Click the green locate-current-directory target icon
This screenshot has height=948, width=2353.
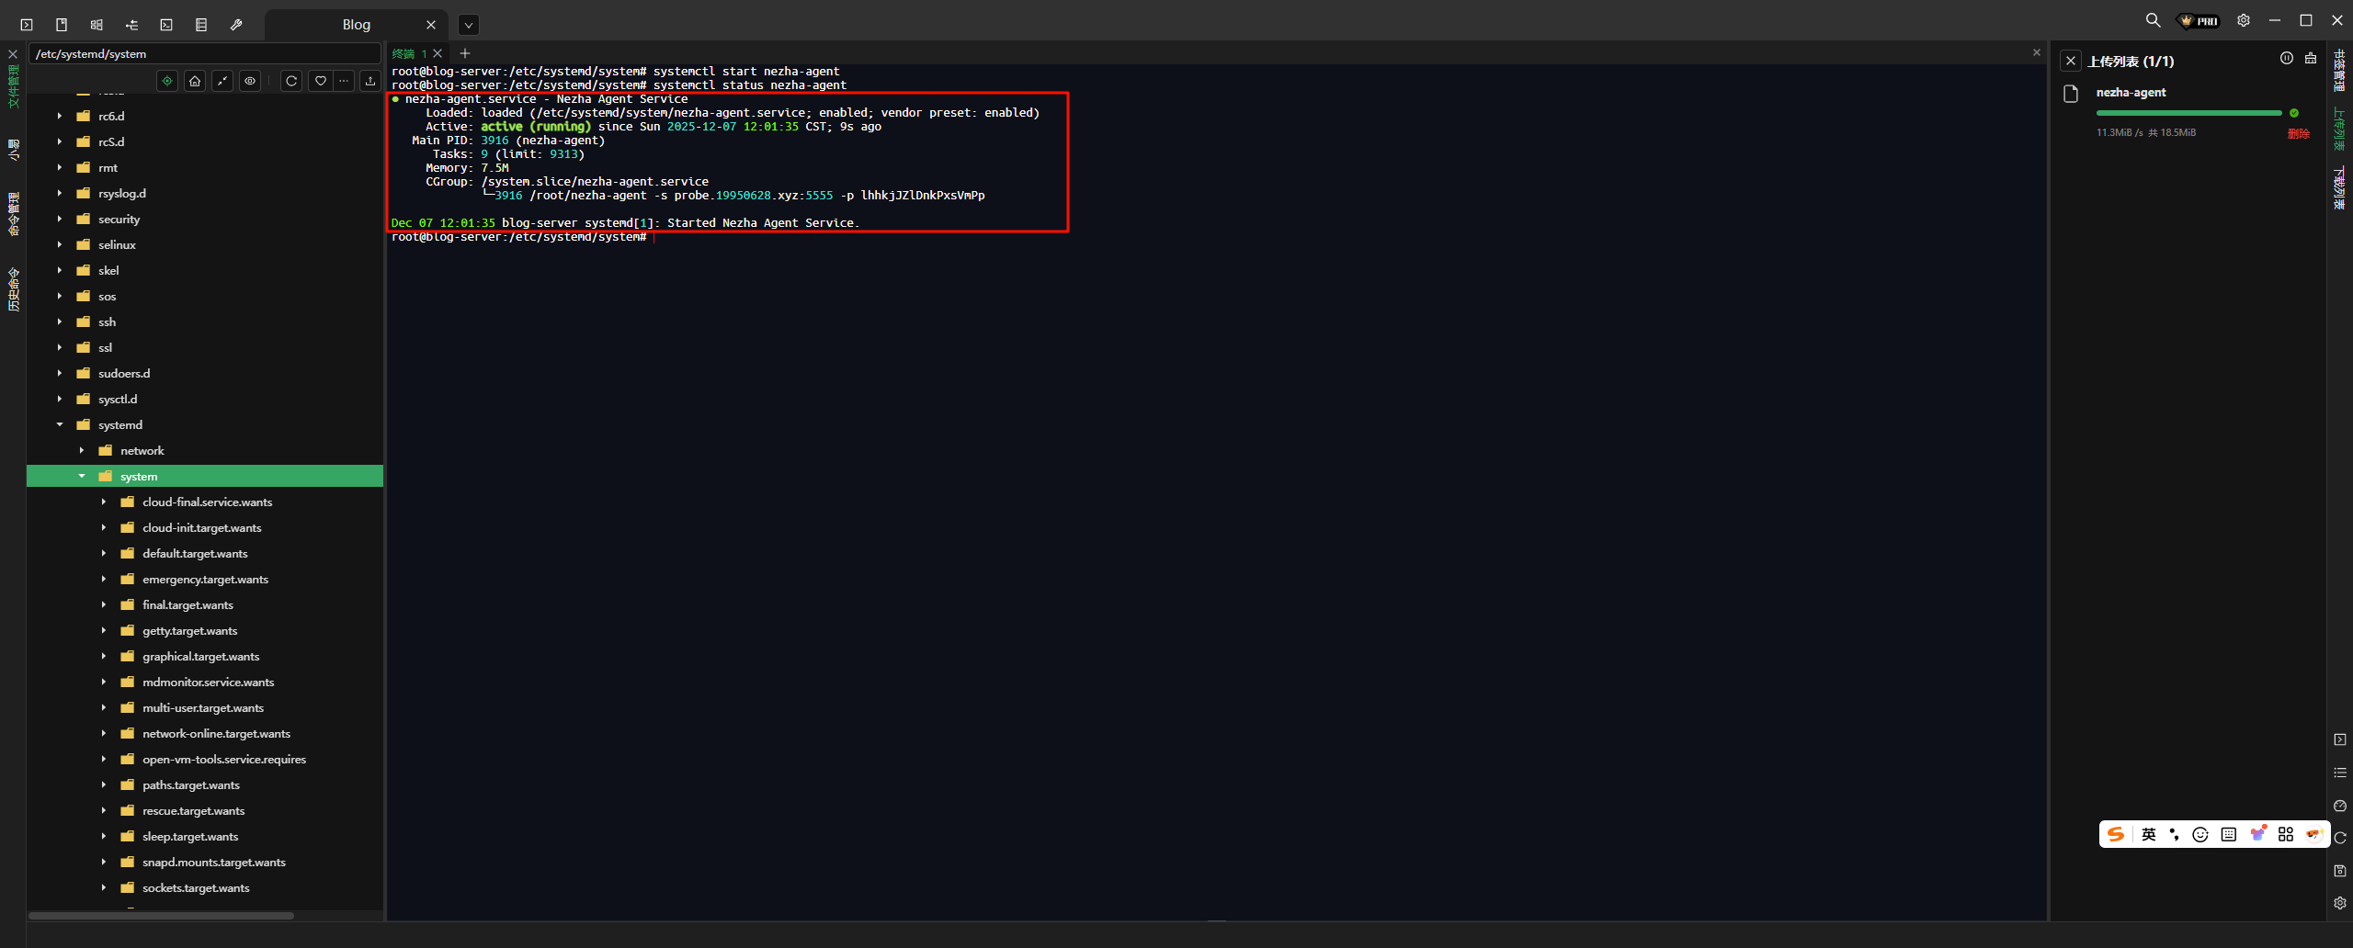pos(167,81)
